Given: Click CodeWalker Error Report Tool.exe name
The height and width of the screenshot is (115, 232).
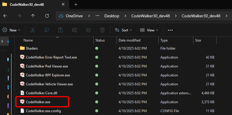Looking at the screenshot, I should pos(51,57).
